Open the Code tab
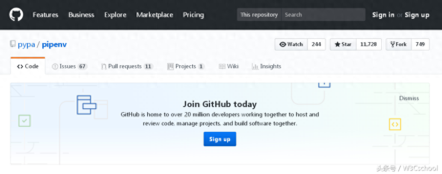 [28, 67]
